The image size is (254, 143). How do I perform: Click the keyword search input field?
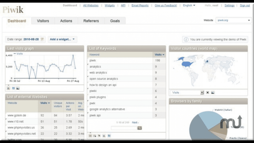click(x=124, y=128)
